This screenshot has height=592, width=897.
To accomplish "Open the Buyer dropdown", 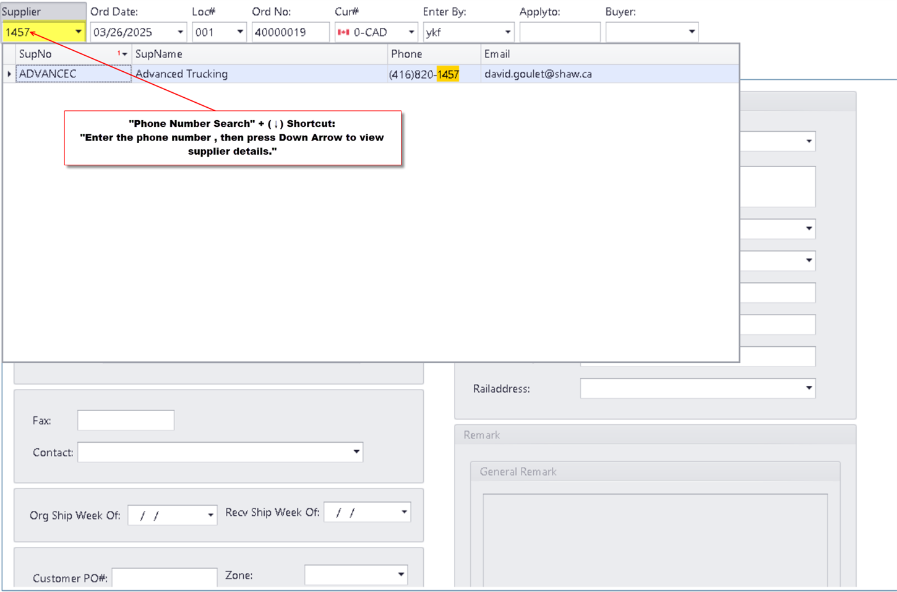I will point(691,32).
